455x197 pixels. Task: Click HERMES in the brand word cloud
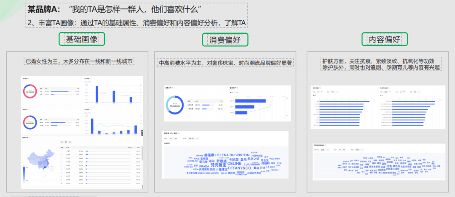[257, 156]
